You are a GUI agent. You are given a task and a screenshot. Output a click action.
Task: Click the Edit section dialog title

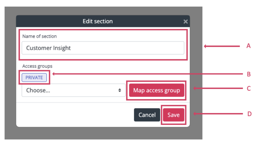(x=98, y=21)
